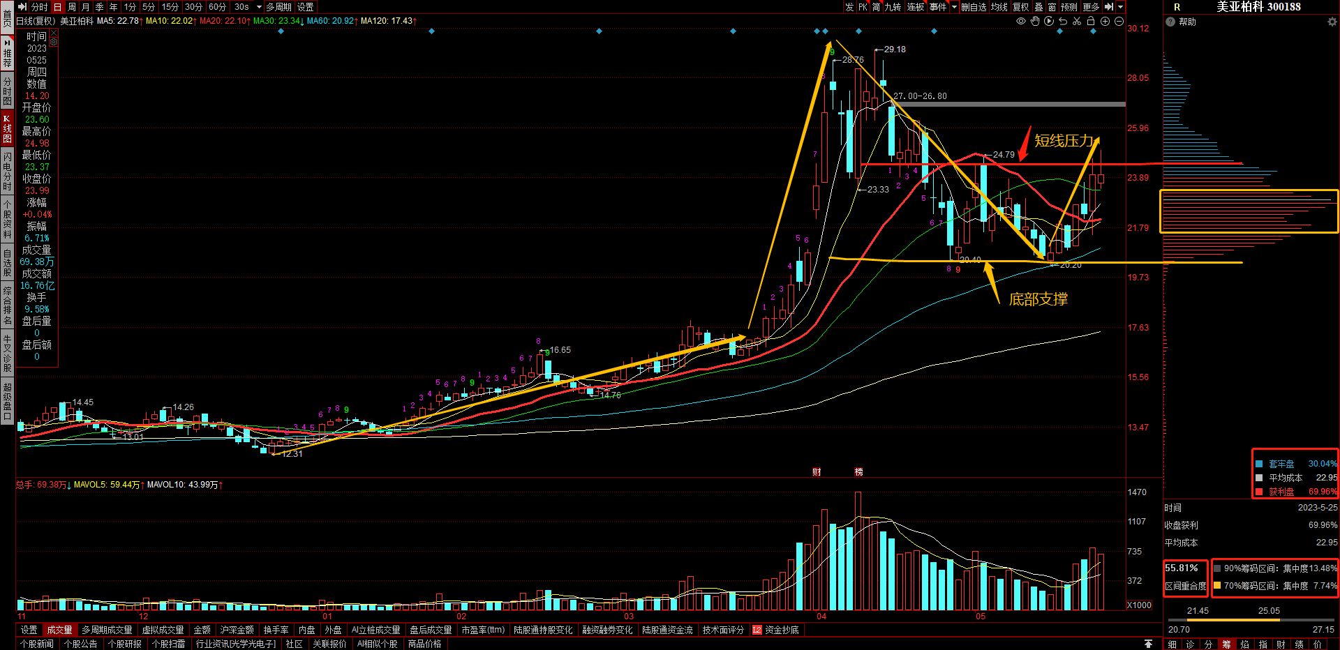Open the 指 indicator panel tab

[1263, 644]
